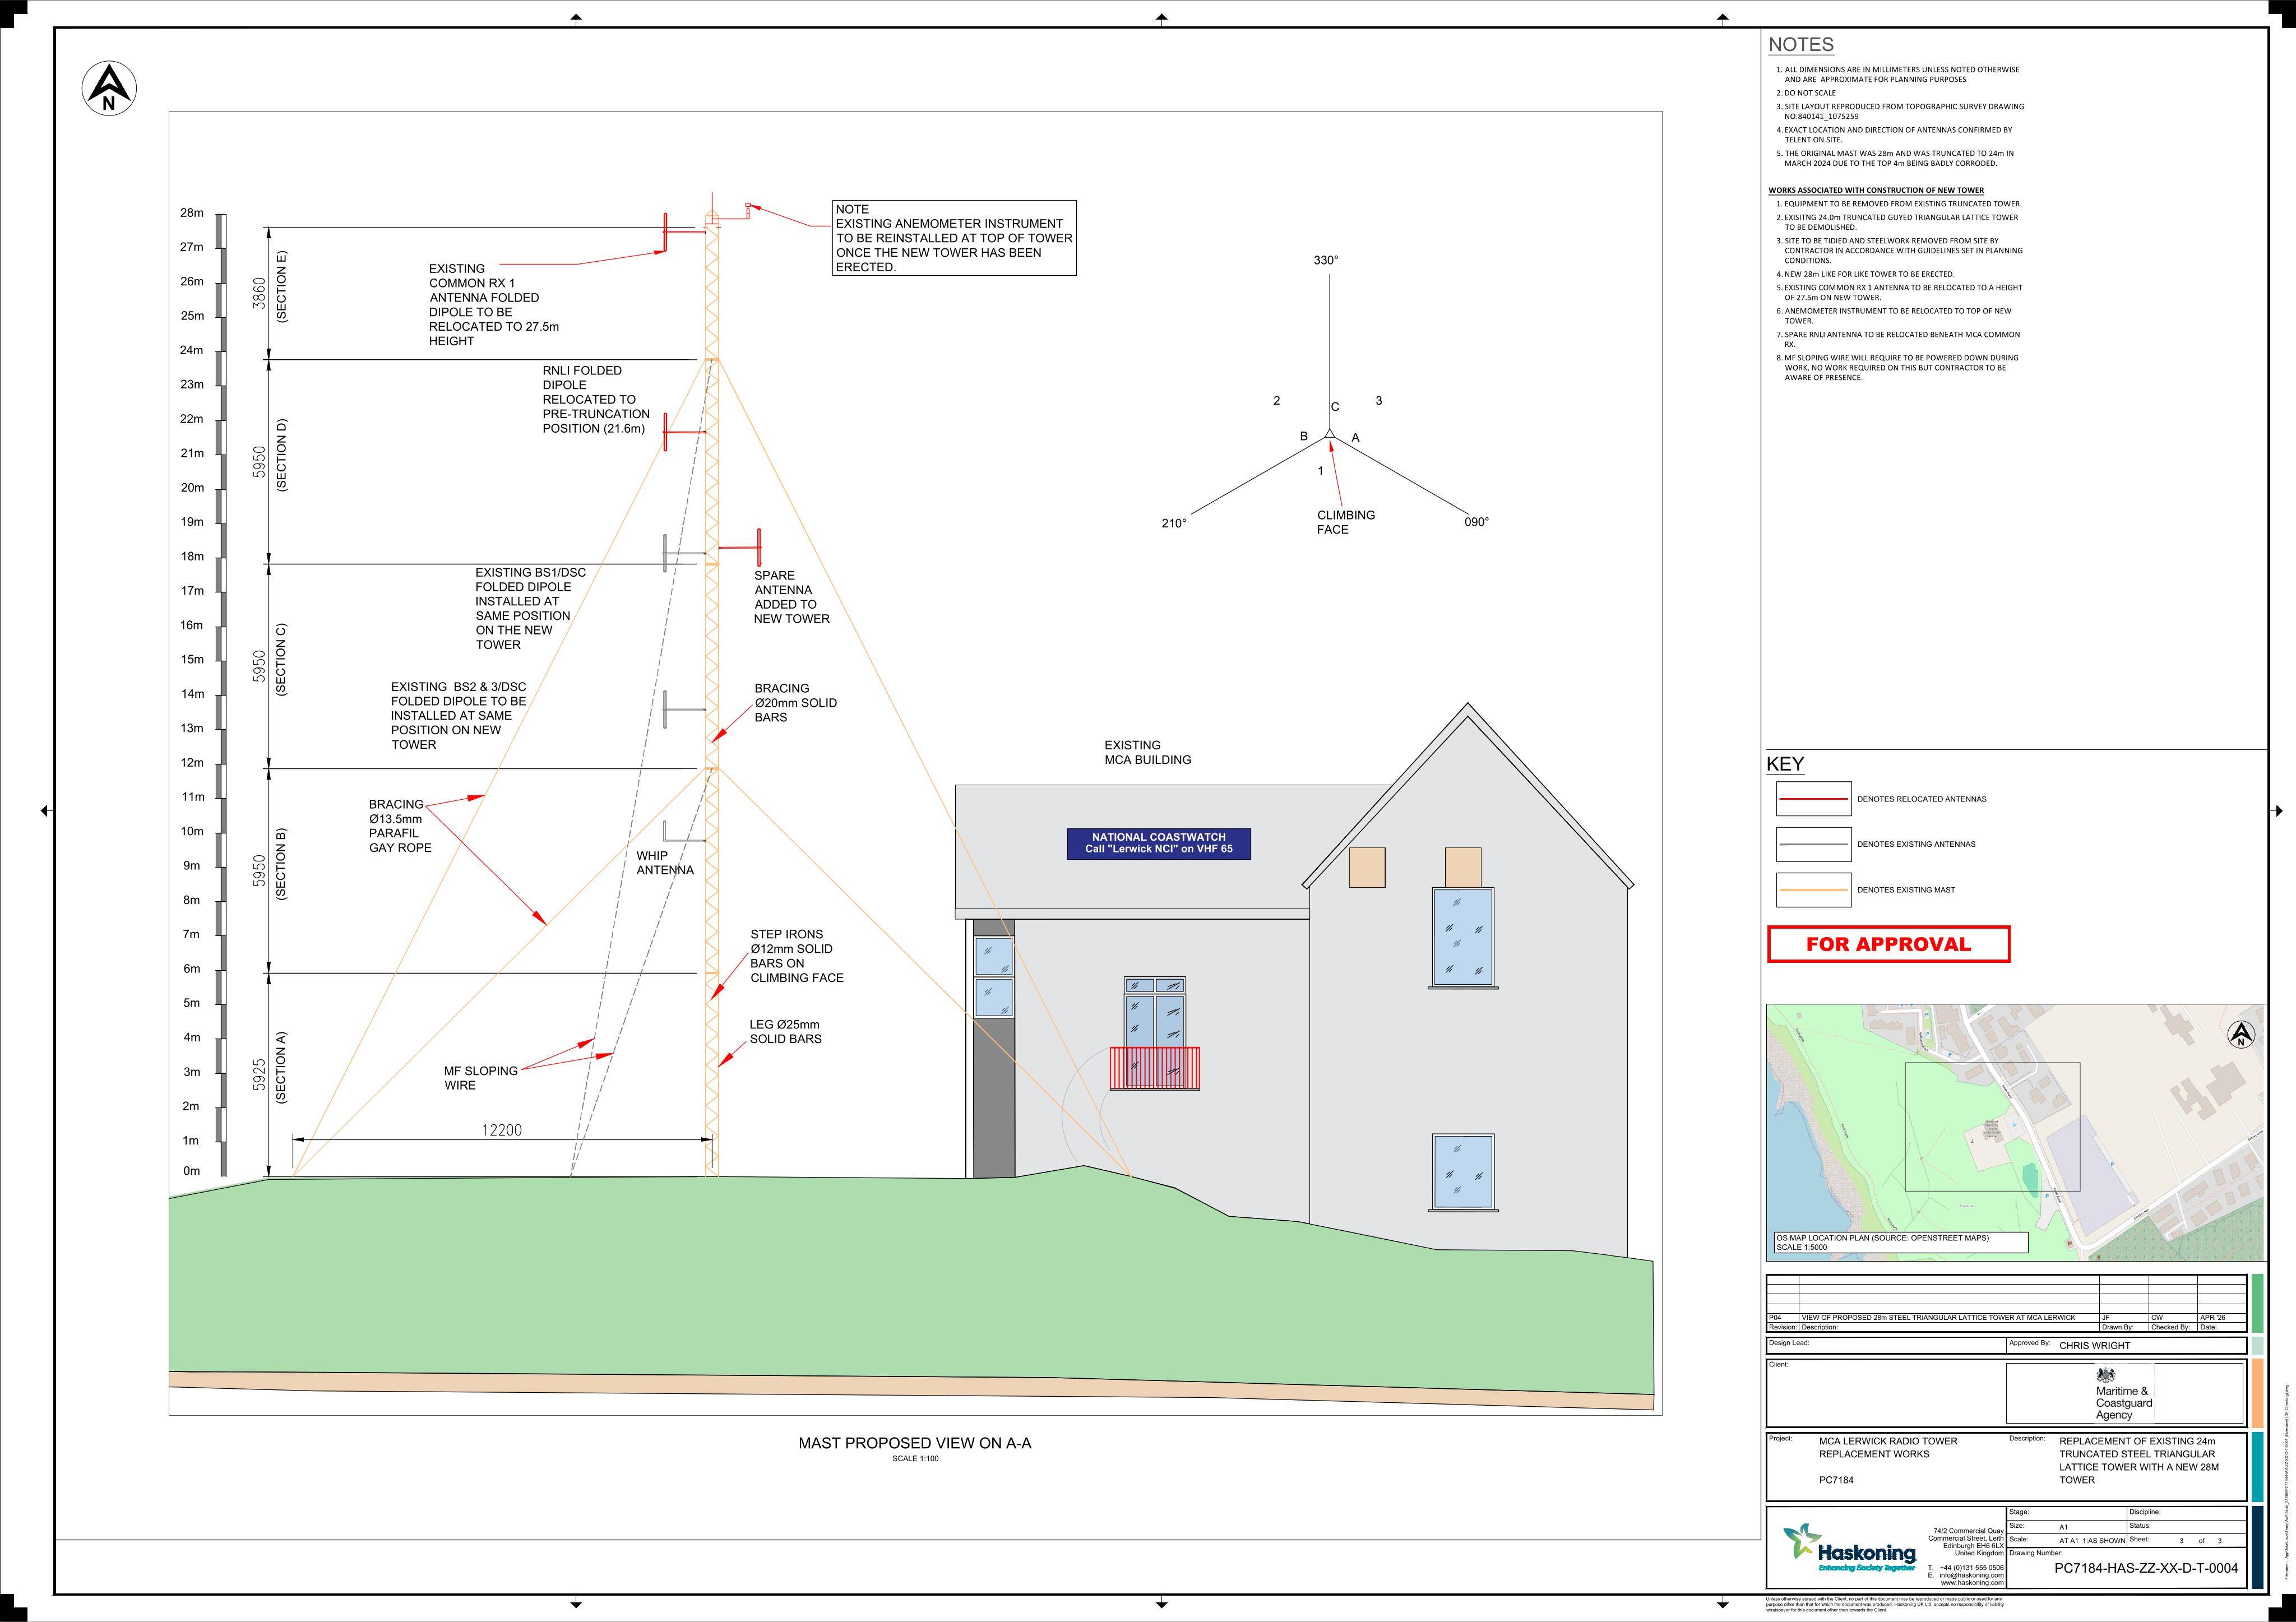The width and height of the screenshot is (2296, 1622).
Task: Click the EXISTING MCA BUILDING label
Action: pyautogui.click(x=1147, y=752)
